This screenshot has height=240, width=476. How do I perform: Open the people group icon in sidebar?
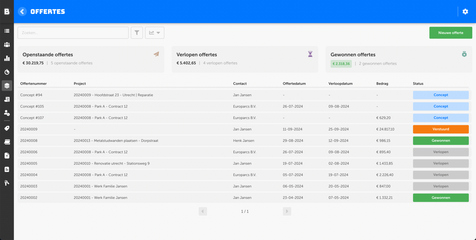[7, 45]
